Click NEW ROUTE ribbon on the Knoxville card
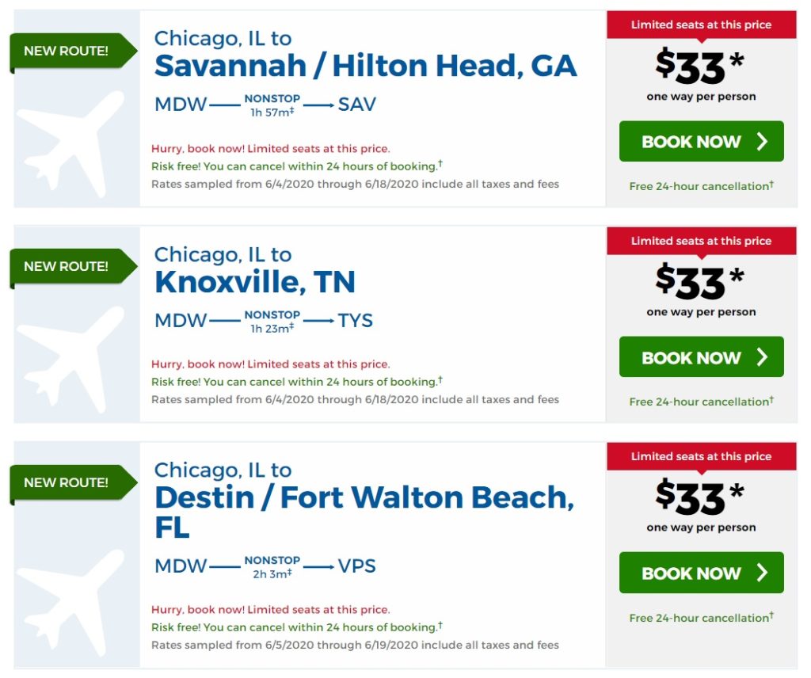Viewport: 811px width, 678px height. click(68, 267)
